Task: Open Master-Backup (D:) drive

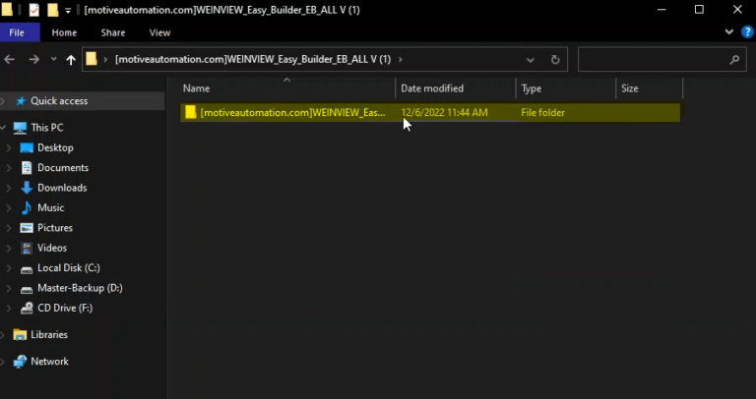Action: [80, 288]
